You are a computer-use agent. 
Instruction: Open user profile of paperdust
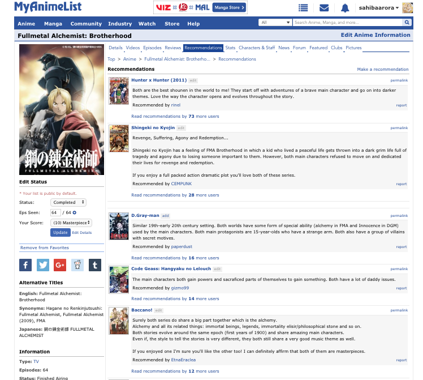(182, 246)
